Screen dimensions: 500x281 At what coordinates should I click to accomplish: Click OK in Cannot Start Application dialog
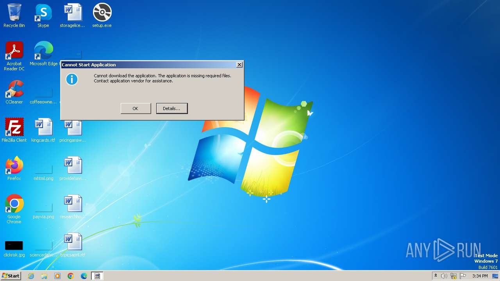coord(136,108)
